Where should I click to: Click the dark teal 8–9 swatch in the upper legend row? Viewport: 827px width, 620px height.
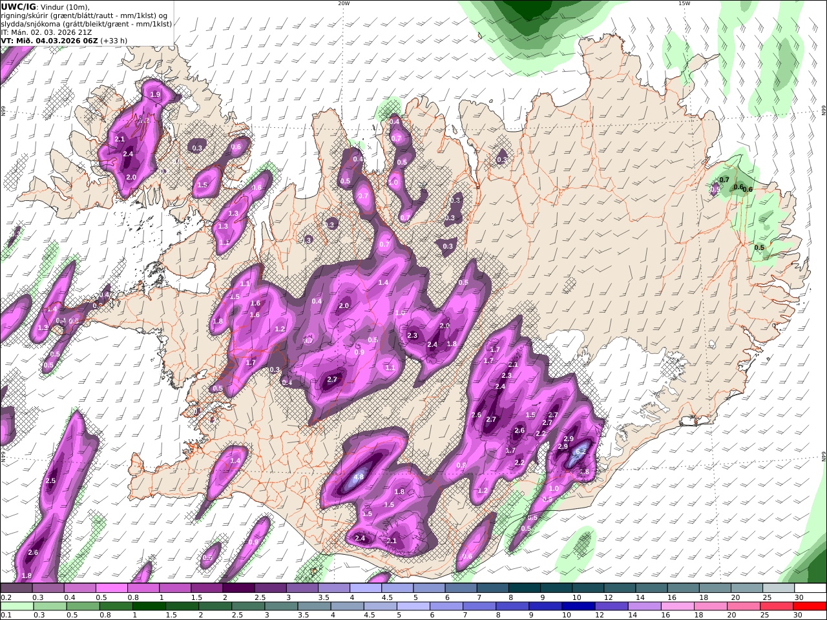point(524,588)
